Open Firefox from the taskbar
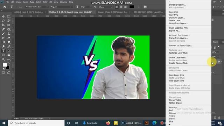224x126 pixels. [108, 123]
